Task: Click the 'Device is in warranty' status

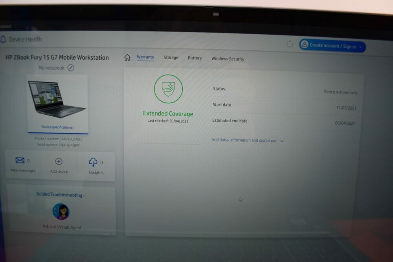Action: click(341, 92)
